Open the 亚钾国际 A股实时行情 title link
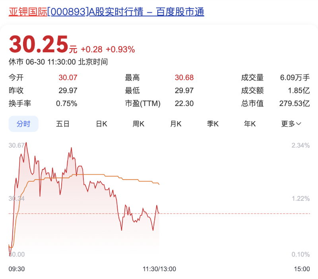The width and height of the screenshot is (318, 279). coord(106,12)
